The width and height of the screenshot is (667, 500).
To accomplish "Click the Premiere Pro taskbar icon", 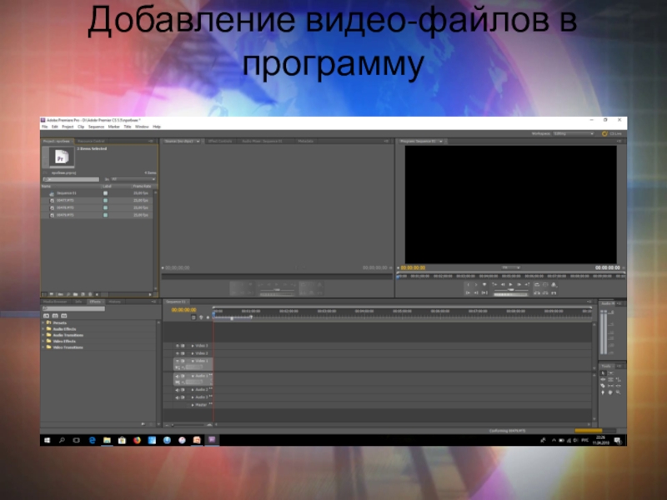I will coord(212,440).
